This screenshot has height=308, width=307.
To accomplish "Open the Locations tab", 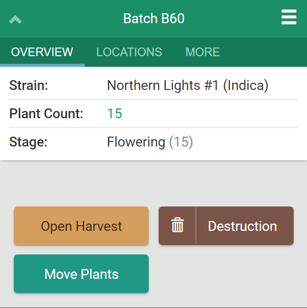I will click(x=129, y=52).
